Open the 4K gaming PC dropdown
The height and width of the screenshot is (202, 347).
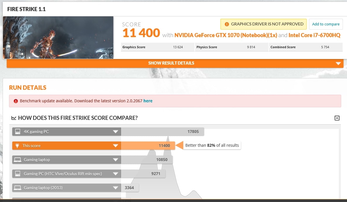coord(116,132)
